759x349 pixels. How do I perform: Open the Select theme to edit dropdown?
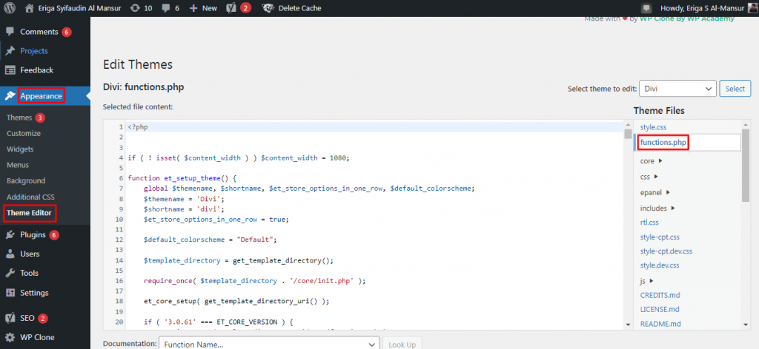(677, 89)
